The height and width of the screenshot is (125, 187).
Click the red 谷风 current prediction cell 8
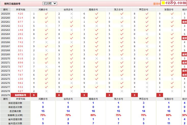pos(59,95)
